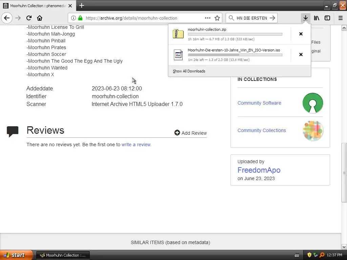The image size is (347, 260).
Task: Close the Moorhuhn Collection tab
Action: [70, 6]
